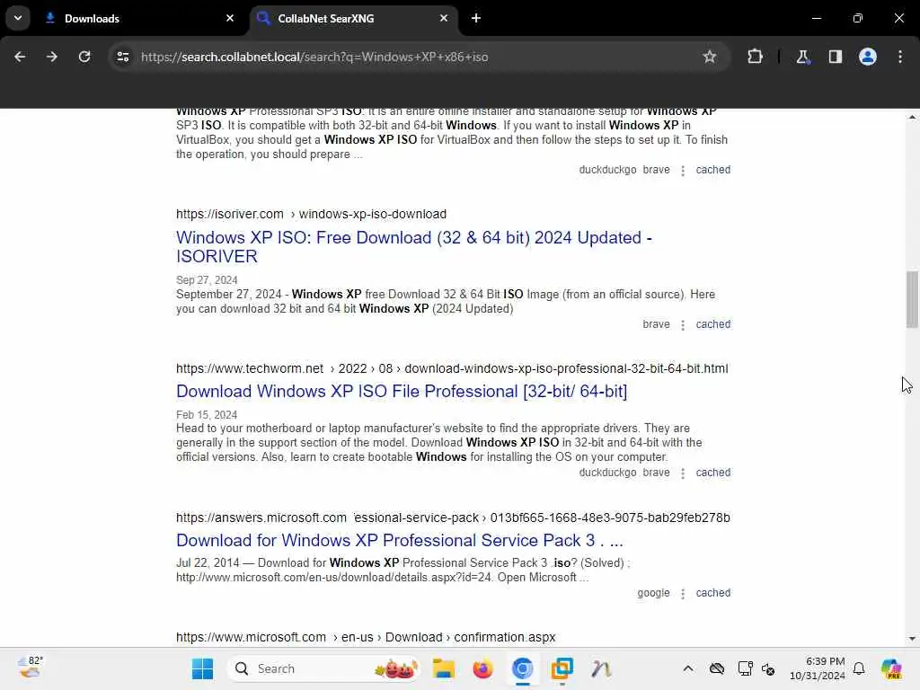The image size is (920, 690).
Task: Open cached link for the ISORIVER result
Action: pyautogui.click(x=712, y=323)
